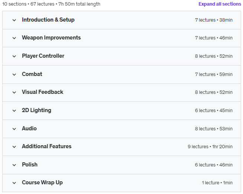Expand the 2D Lighting chevron
The image size is (243, 194).
[x=14, y=111]
